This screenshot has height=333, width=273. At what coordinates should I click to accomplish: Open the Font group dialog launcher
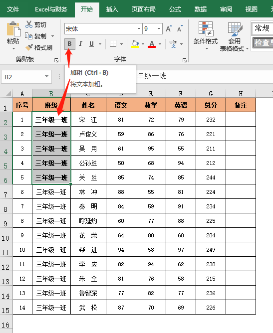click(185, 60)
